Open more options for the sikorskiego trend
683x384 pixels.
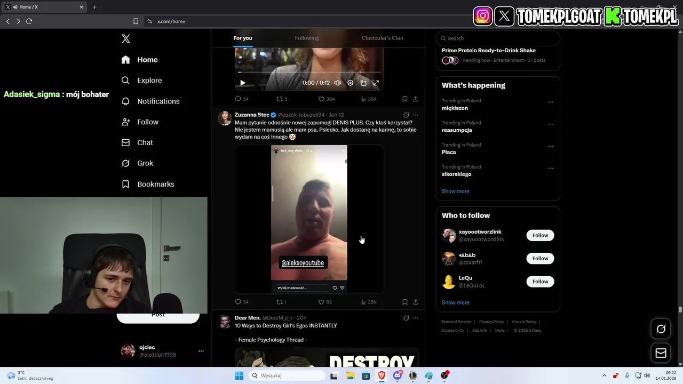551,169
